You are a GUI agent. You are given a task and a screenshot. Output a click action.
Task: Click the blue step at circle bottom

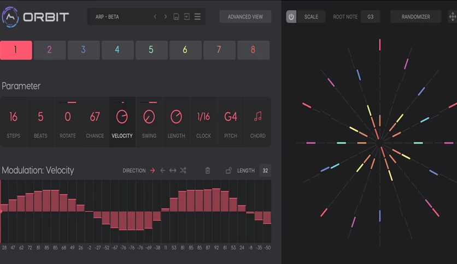(380, 216)
